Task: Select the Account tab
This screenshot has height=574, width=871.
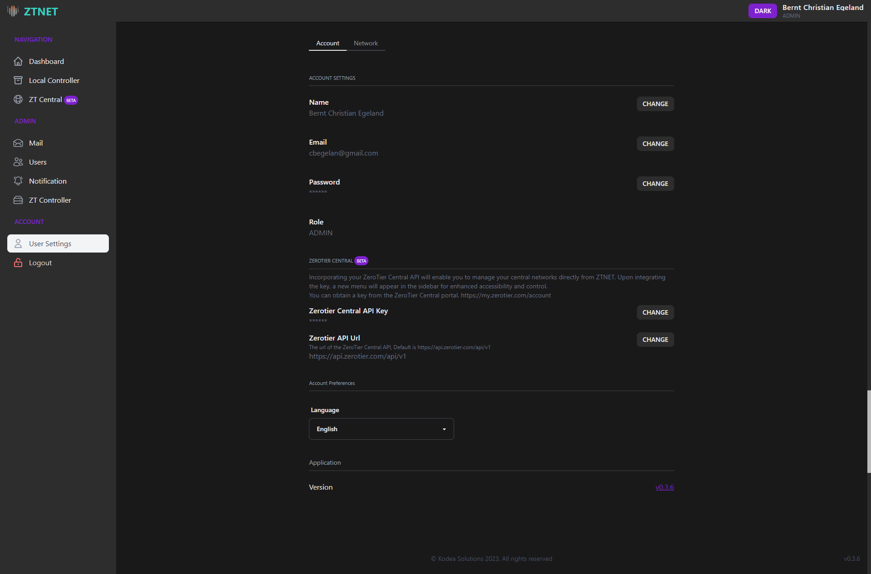Action: point(328,43)
